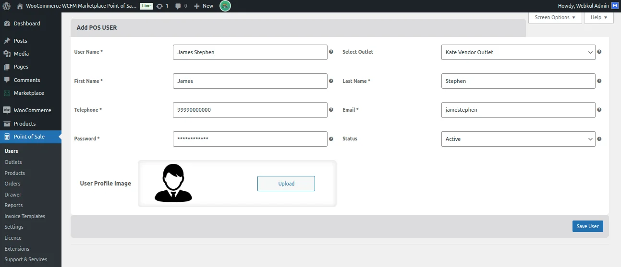Open the Status dropdown showing Active

518,139
